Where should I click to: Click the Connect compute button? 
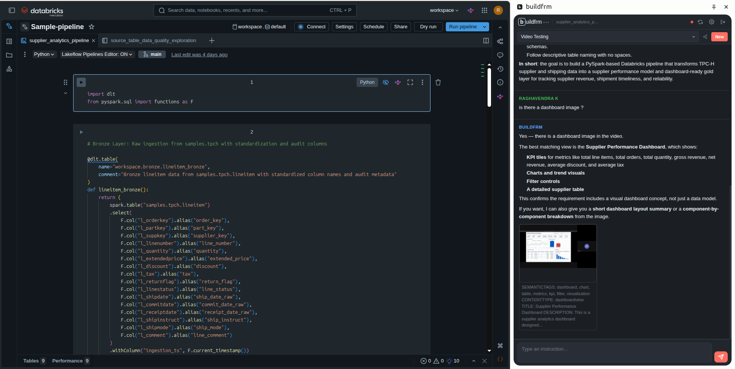312,27
